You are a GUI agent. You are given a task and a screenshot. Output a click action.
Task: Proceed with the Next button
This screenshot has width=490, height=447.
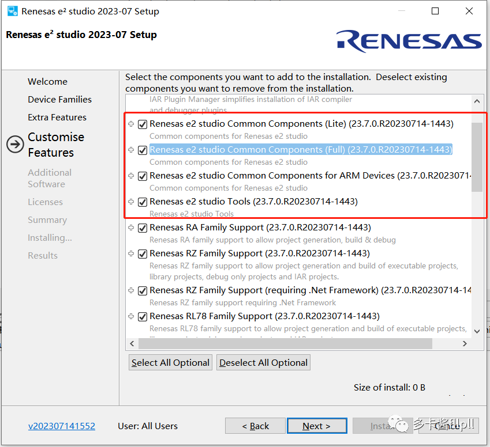tap(317, 426)
